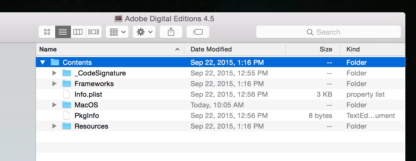Select the Info.plist file icon
Screen dimensions: 416x161
point(67,94)
